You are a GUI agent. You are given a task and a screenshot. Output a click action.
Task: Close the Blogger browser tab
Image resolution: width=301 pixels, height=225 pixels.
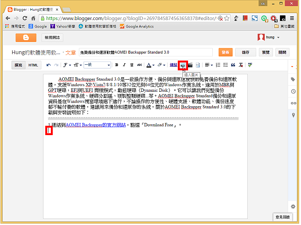[57, 10]
